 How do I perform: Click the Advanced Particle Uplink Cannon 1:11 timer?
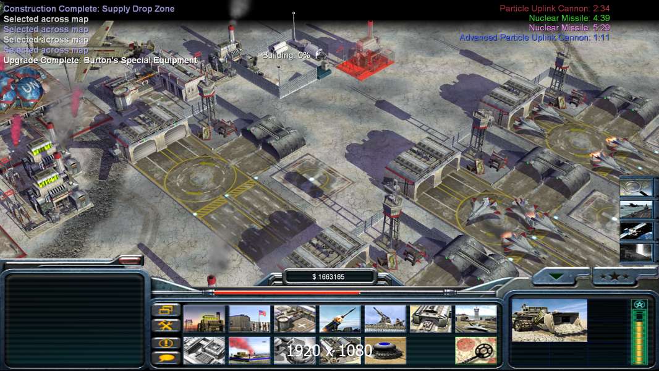[534, 37]
